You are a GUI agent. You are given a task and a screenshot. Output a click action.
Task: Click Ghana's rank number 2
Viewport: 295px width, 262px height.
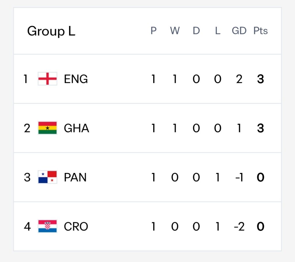(27, 128)
